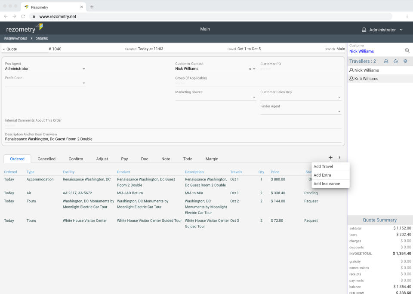Choose Add Travel in the popup menu

point(323,166)
